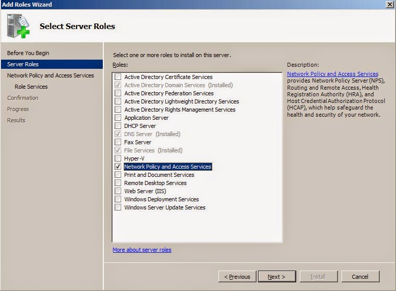Check Active Directory Federation Services checkbox
The width and height of the screenshot is (396, 291).
click(x=118, y=93)
